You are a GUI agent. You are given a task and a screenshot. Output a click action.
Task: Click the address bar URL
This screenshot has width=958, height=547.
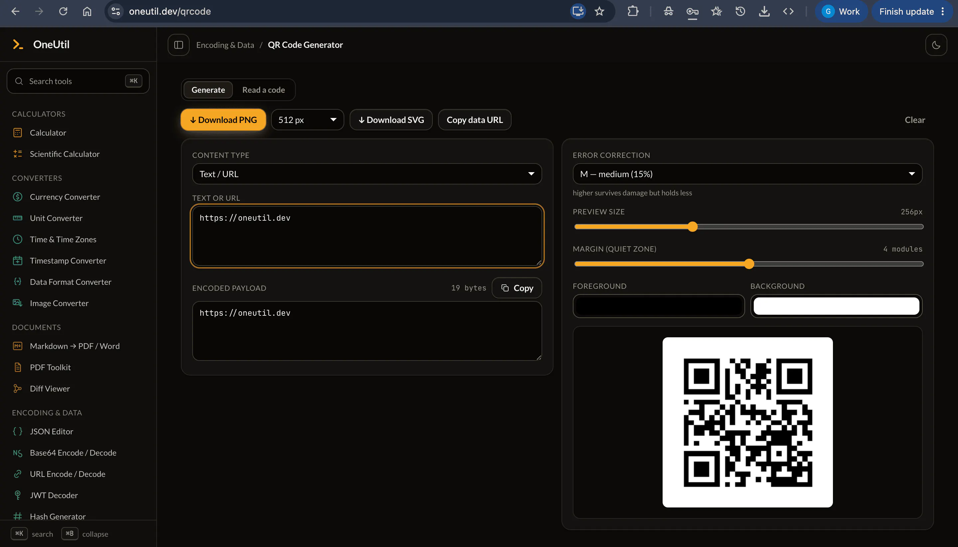point(170,11)
